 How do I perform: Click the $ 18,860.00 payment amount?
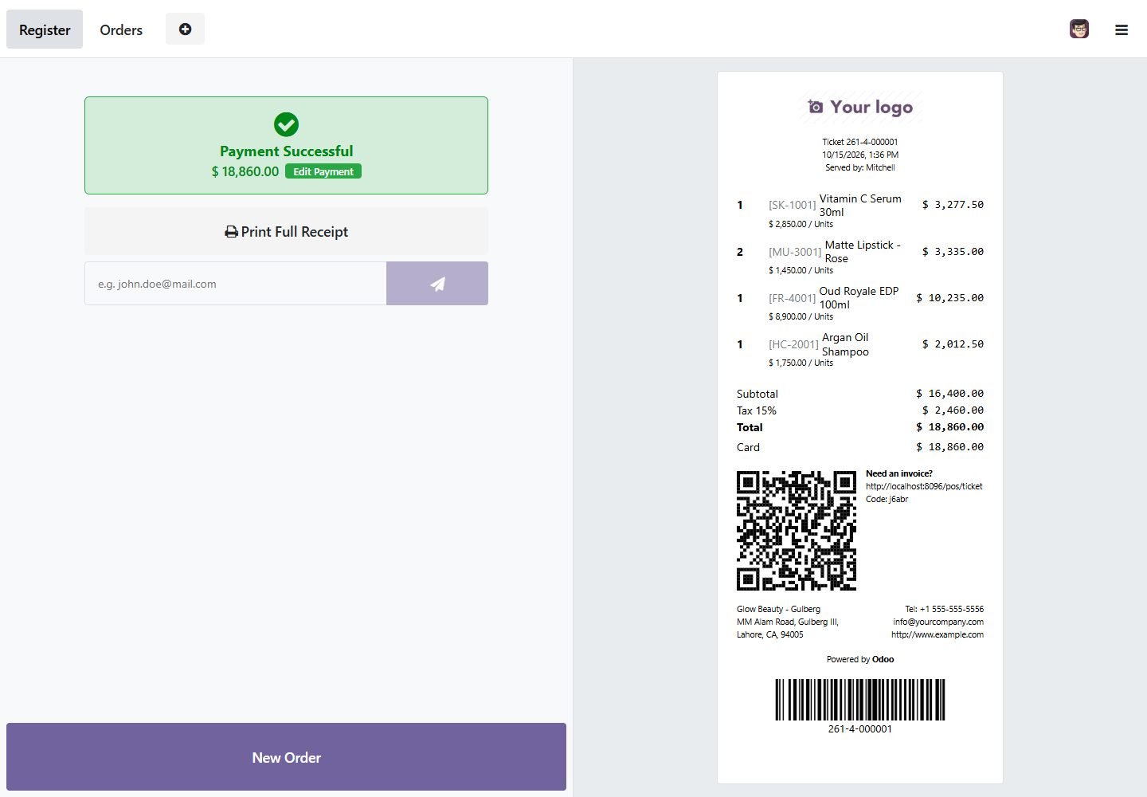[x=245, y=171]
